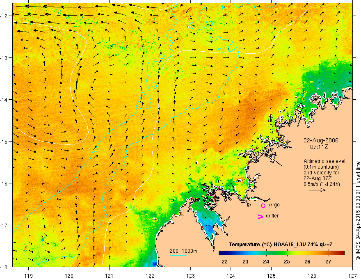Click longitude axis label 121
Image resolution: width=361 pixels, height=279 pixels.
pyautogui.click(x=110, y=276)
